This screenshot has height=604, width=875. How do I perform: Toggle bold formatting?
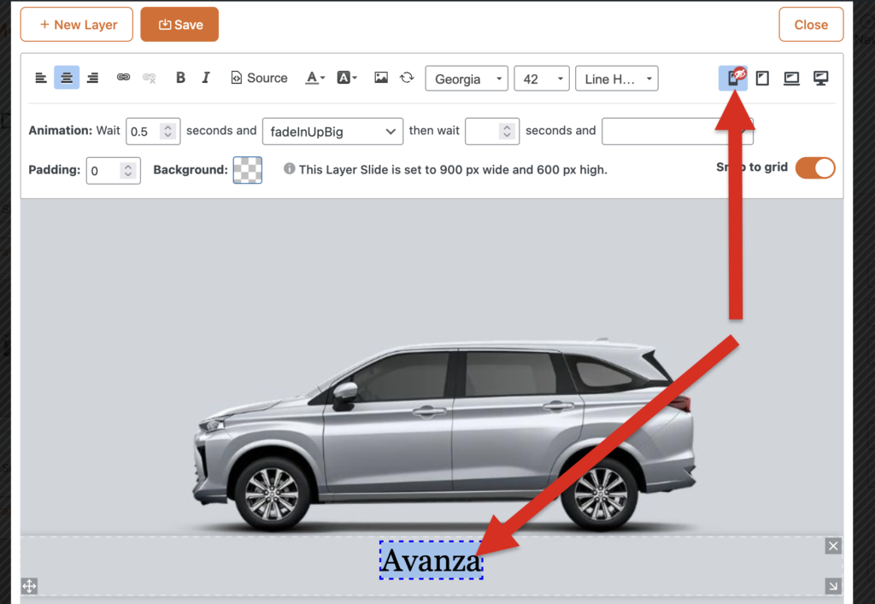[x=180, y=78]
